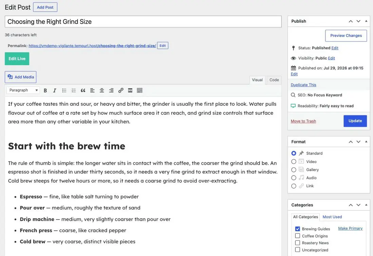Apply blockquote formatting
Viewport: 373px width, 256px height.
pyautogui.click(x=83, y=91)
